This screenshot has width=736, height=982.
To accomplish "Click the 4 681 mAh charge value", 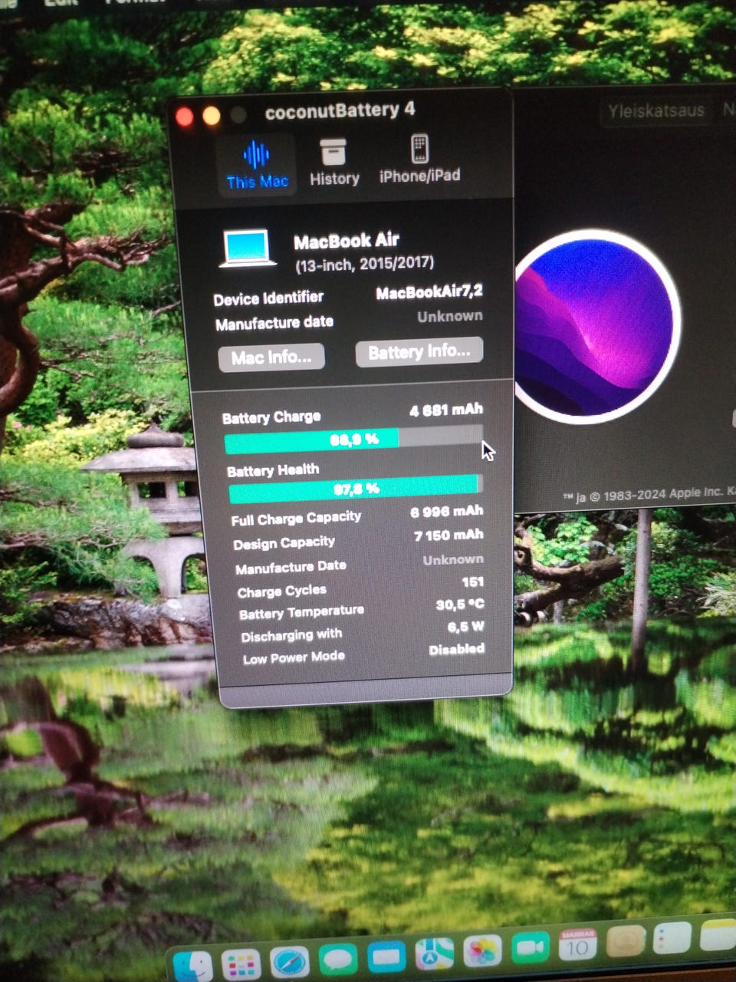I will pyautogui.click(x=446, y=410).
